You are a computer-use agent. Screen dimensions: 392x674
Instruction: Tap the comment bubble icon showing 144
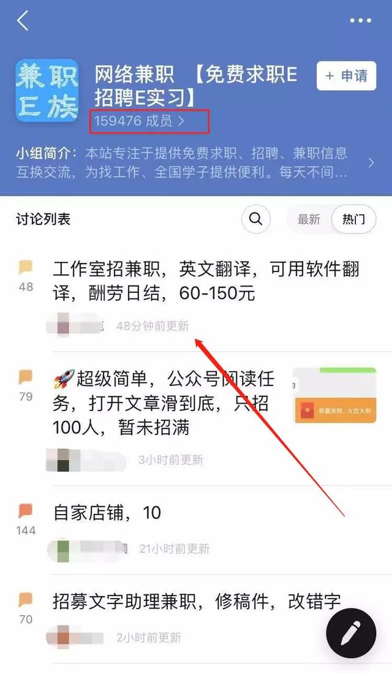(x=26, y=510)
